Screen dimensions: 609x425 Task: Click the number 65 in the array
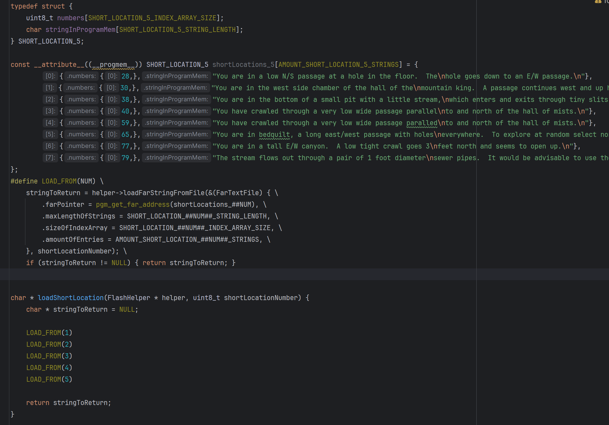(125, 135)
